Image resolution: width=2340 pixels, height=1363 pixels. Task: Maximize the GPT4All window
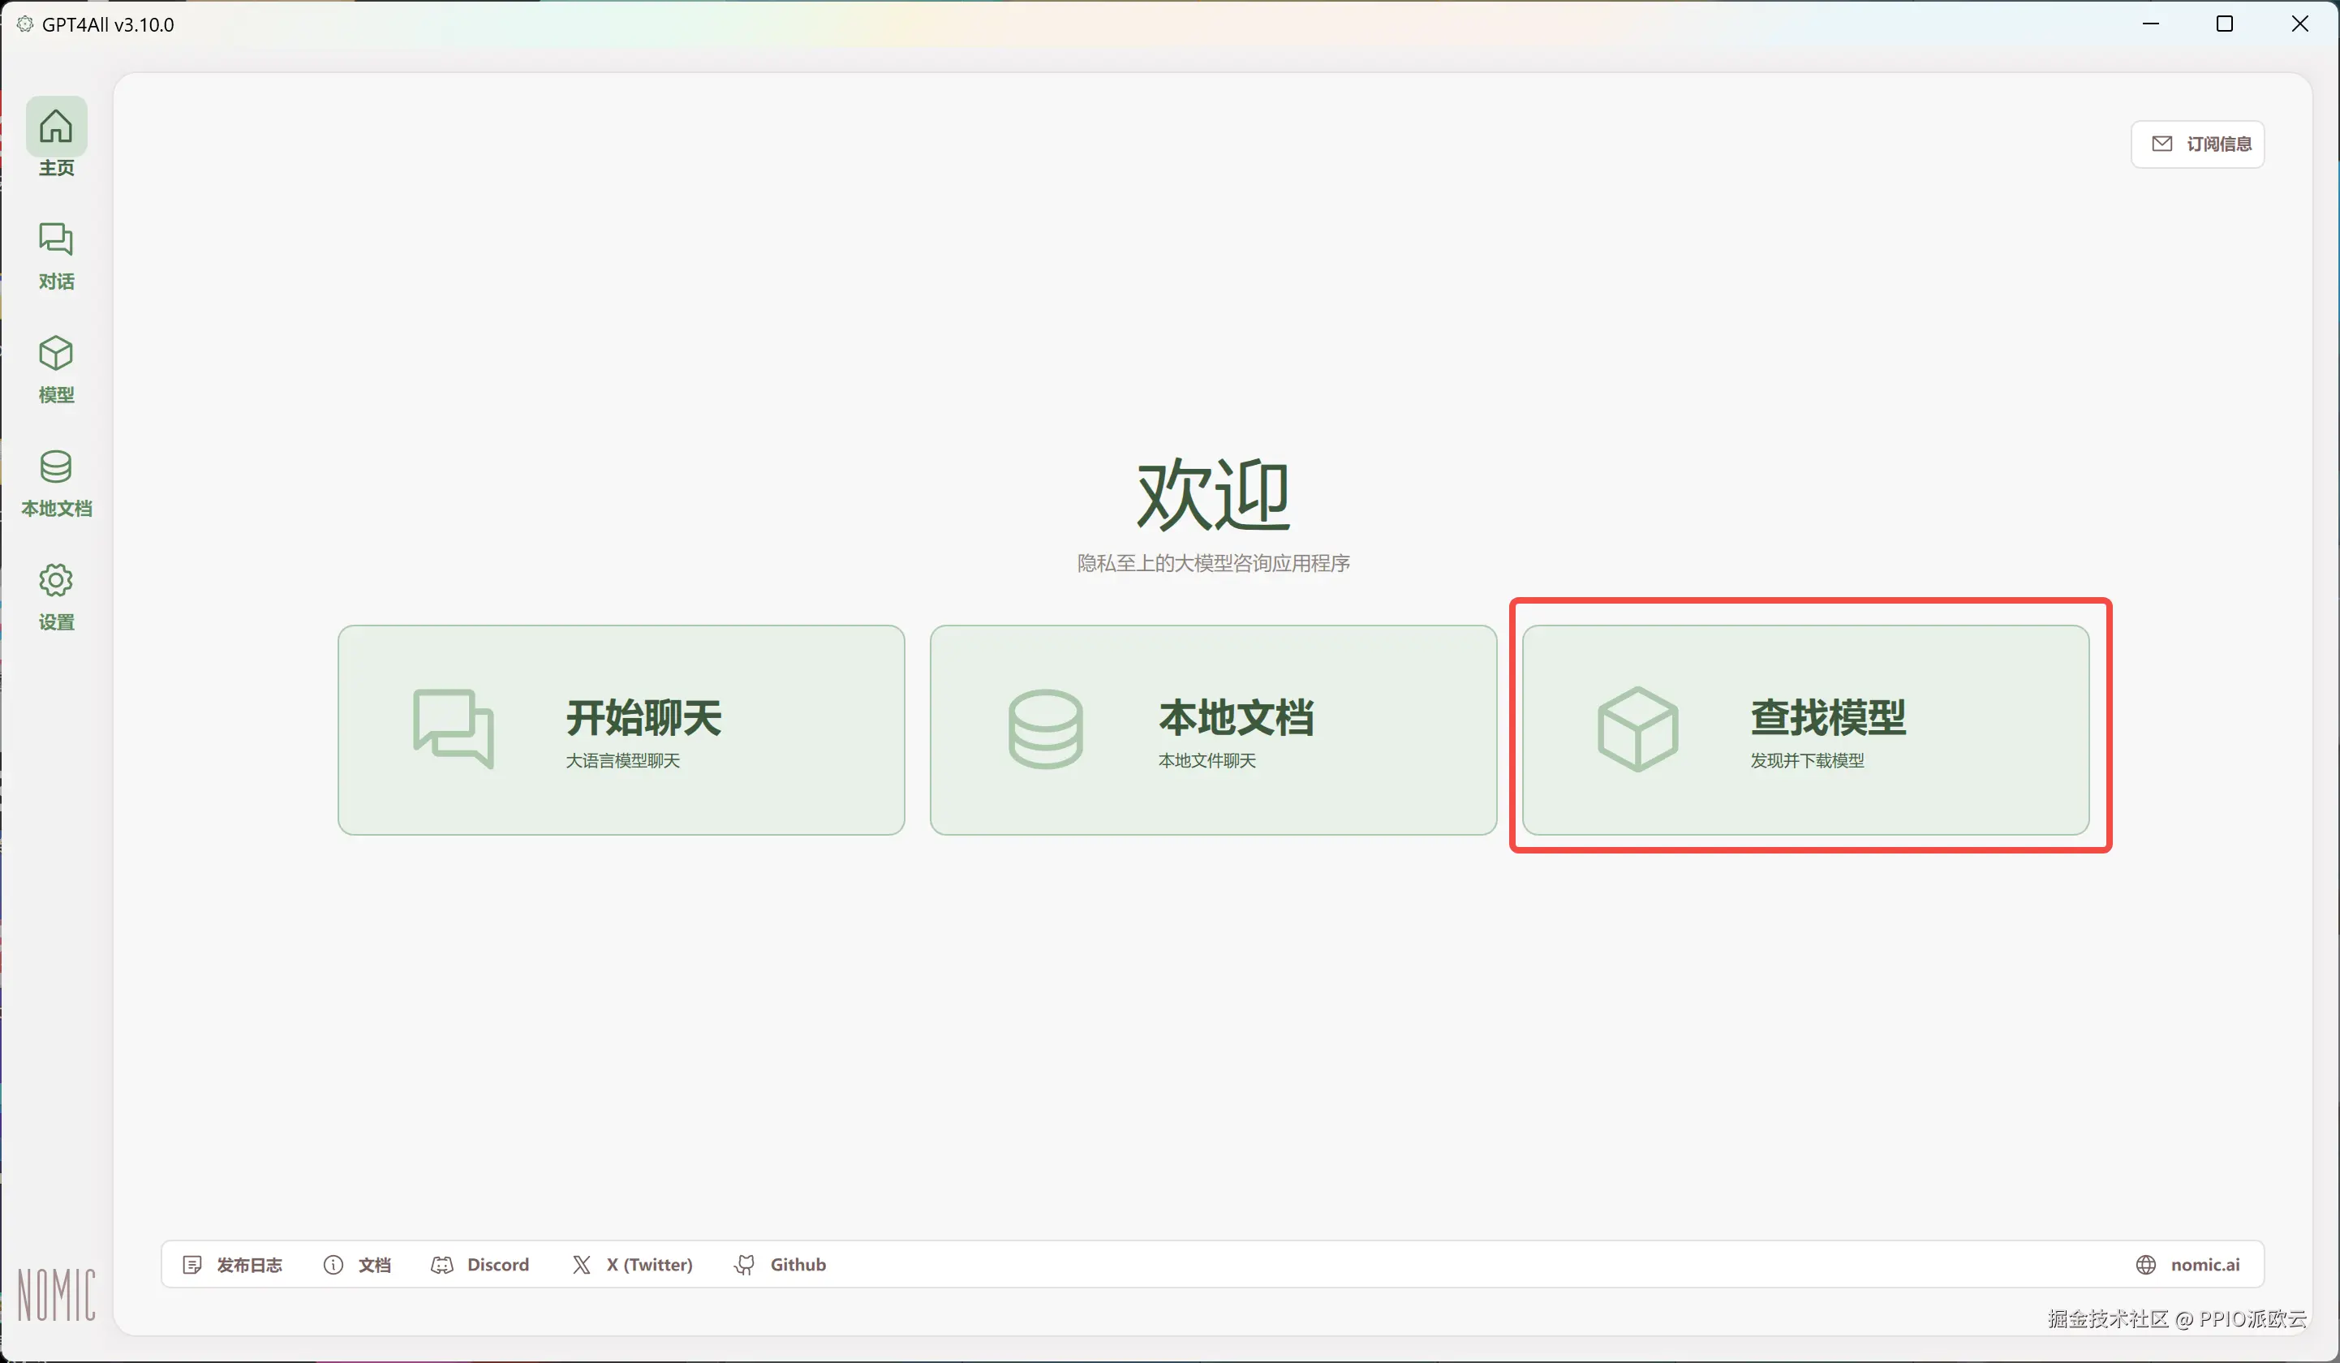[2225, 24]
